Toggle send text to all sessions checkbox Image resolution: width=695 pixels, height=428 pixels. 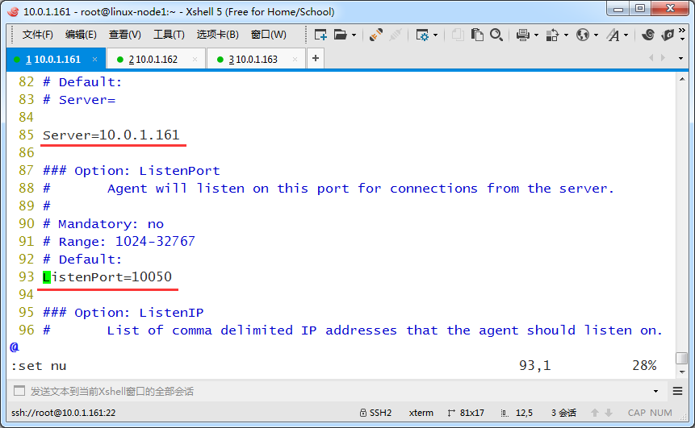tap(19, 391)
